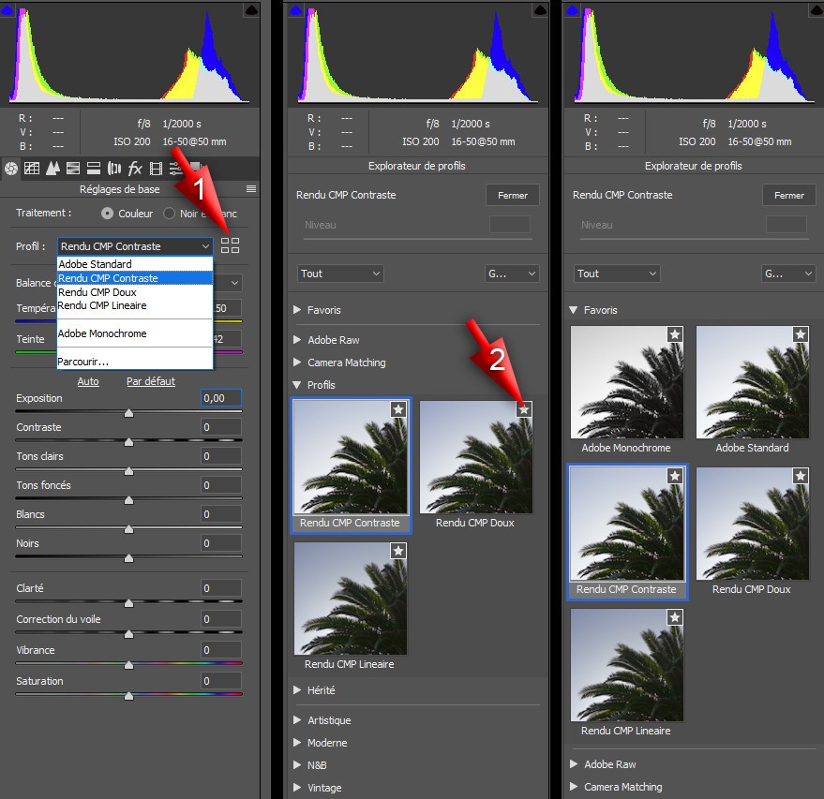824x799 pixels.
Task: Open the fx Effects panel icon
Action: (135, 168)
